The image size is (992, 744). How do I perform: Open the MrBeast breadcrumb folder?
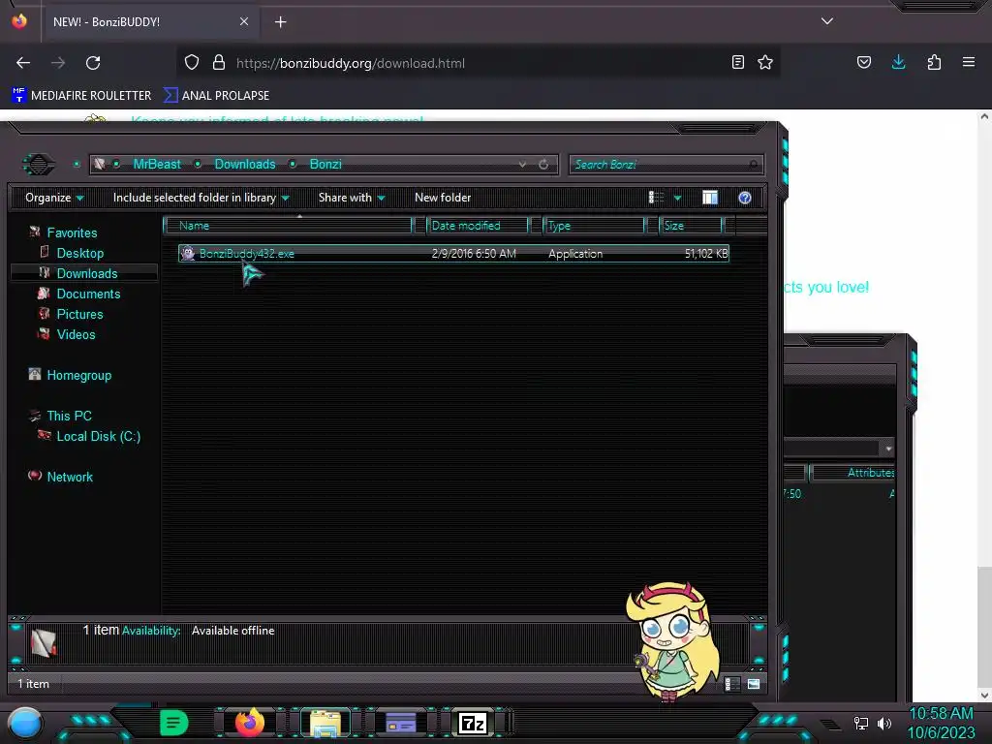click(x=157, y=164)
